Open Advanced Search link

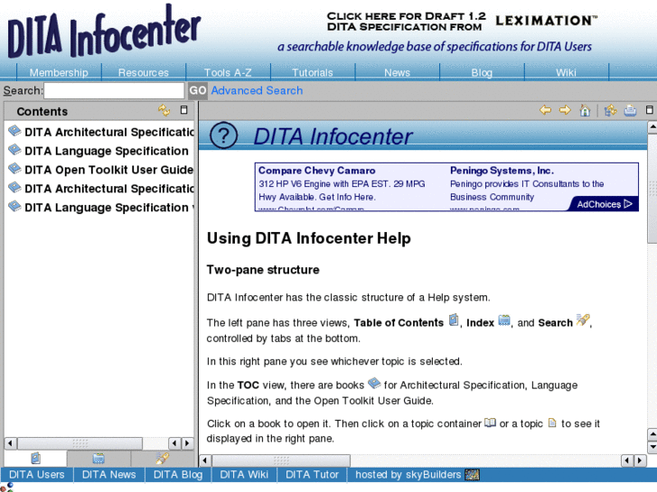coord(257,90)
